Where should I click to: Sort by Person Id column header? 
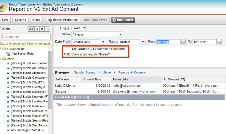click(x=136, y=79)
